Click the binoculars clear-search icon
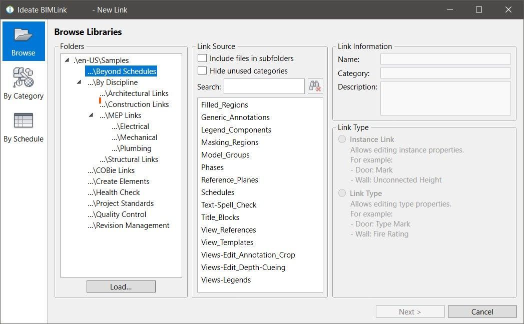The height and width of the screenshot is (324, 524). pos(315,86)
